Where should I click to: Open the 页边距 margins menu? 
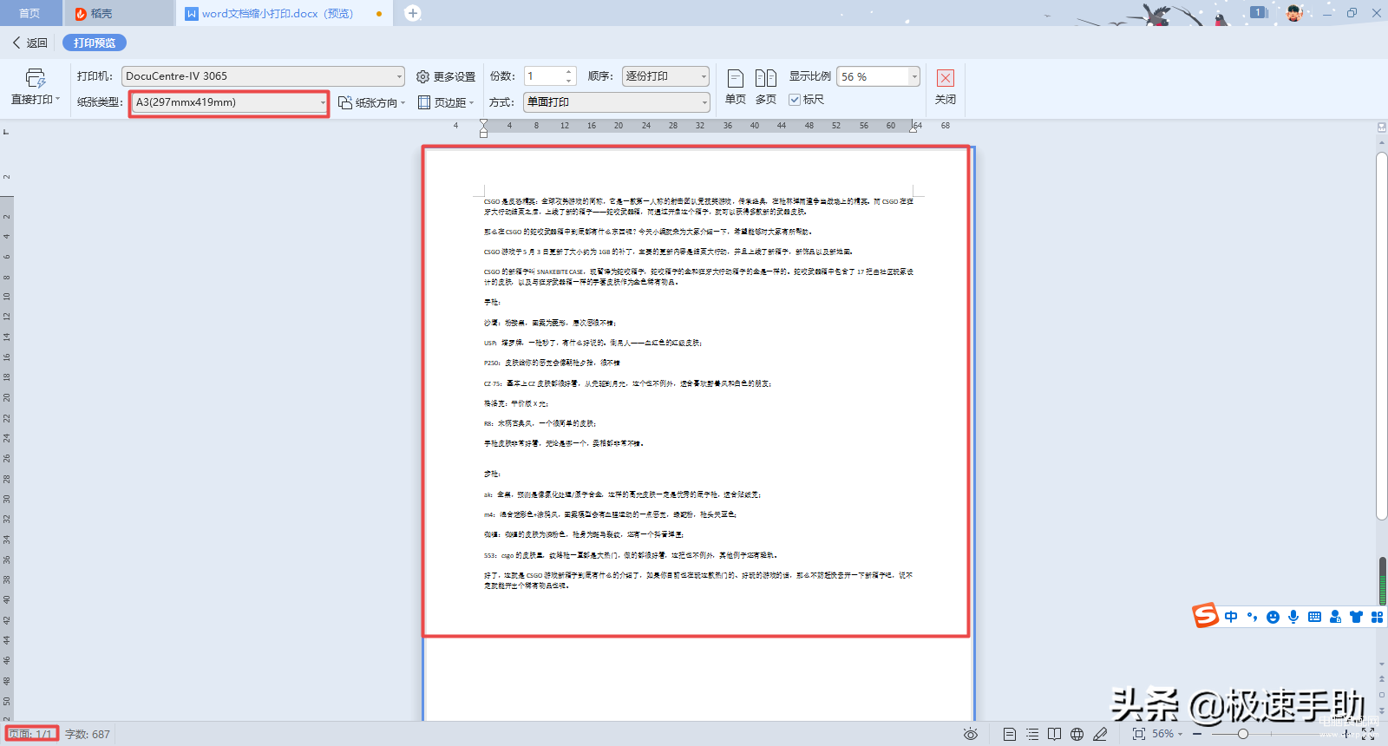click(446, 102)
